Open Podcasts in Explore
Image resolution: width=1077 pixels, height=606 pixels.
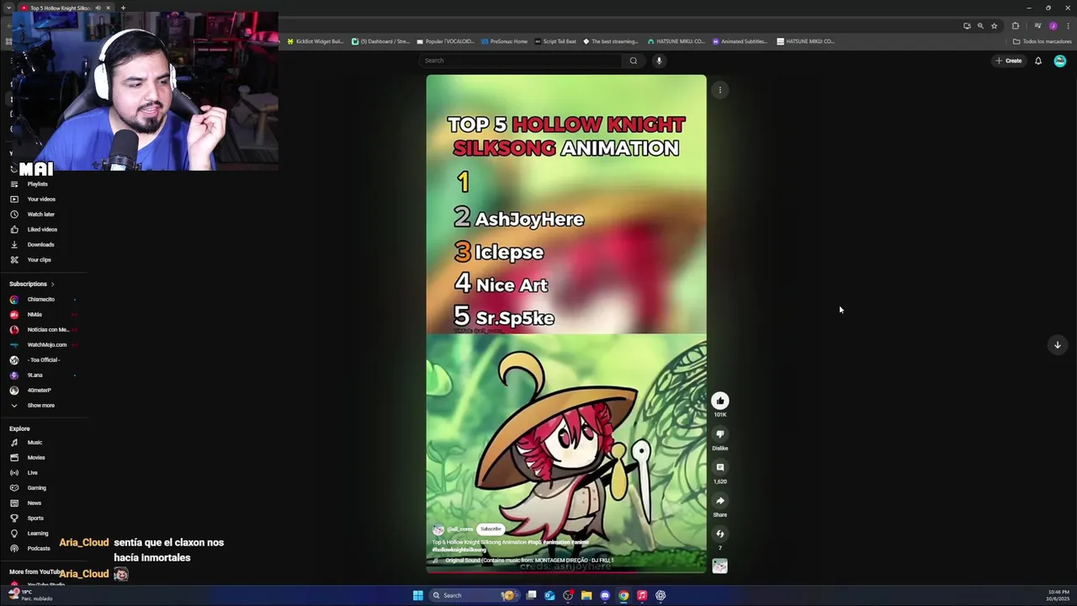pyautogui.click(x=39, y=549)
